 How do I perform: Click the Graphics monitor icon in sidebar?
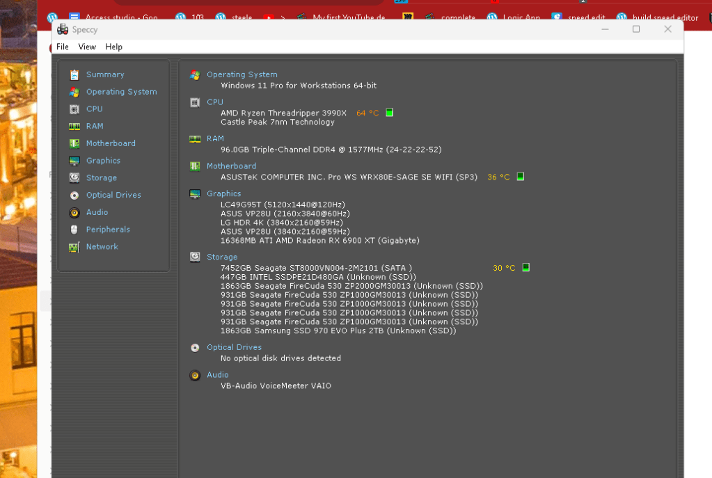[x=74, y=161]
